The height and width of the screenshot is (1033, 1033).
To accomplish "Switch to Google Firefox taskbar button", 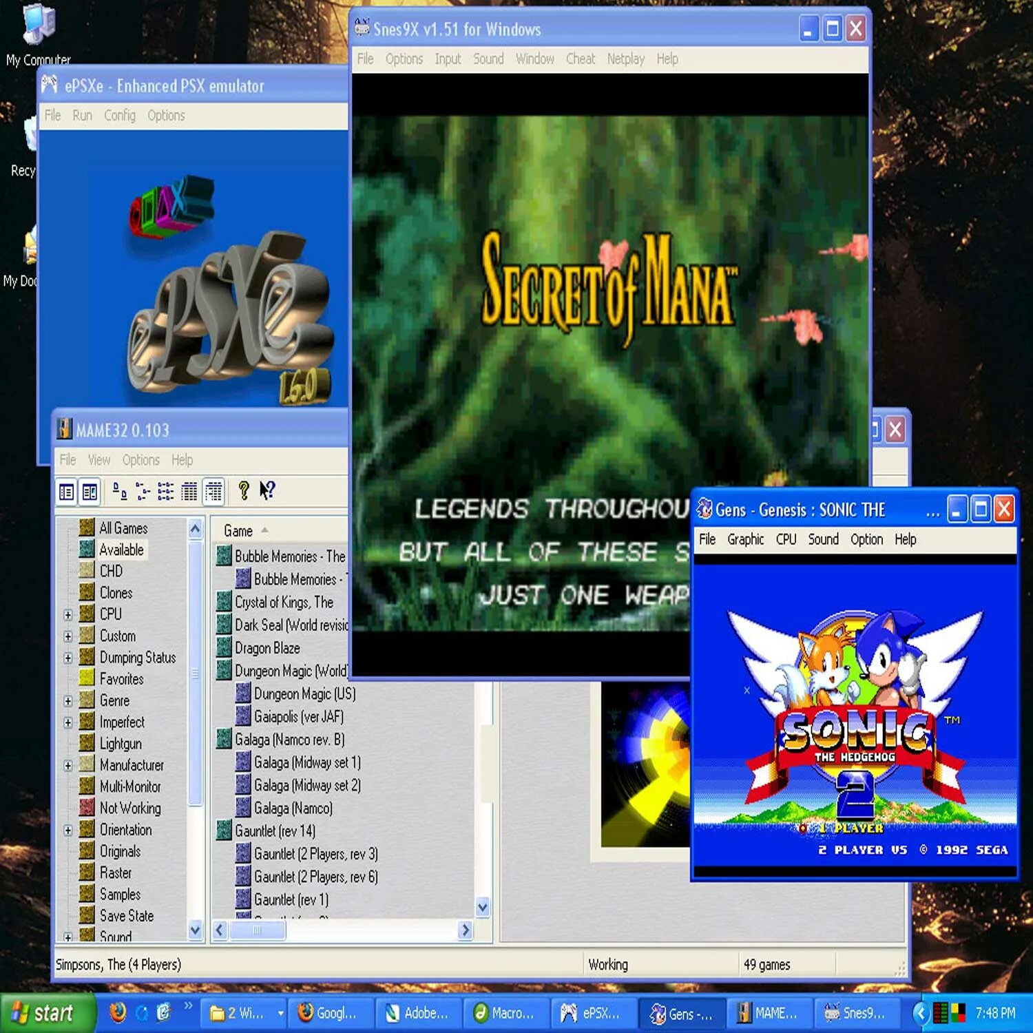I will 331,1013.
